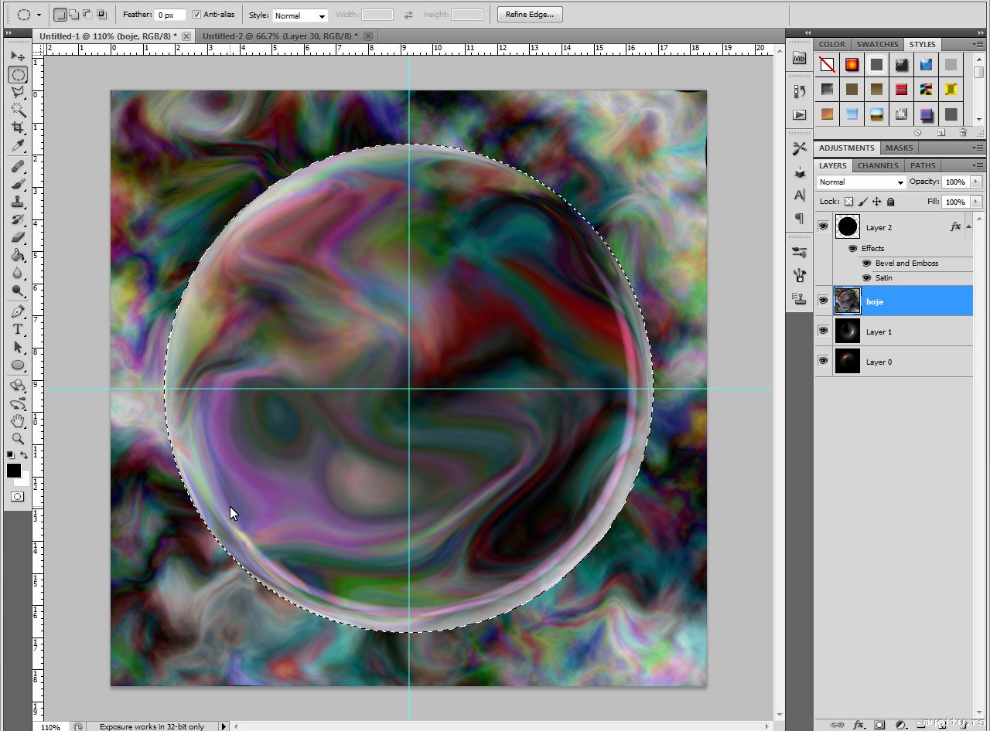This screenshot has height=731, width=990.
Task: Open the Mini Bridge panel icon
Action: coord(799,59)
